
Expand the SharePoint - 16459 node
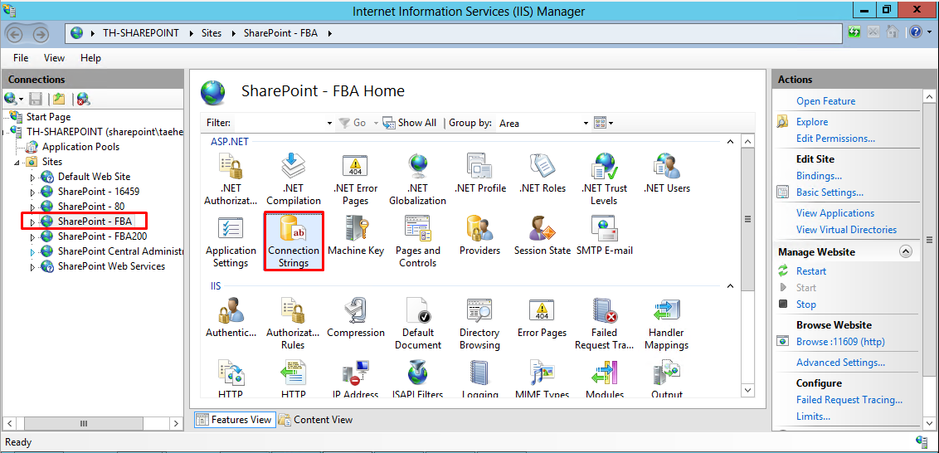(x=32, y=192)
